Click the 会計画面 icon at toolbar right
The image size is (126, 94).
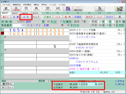point(120,9)
